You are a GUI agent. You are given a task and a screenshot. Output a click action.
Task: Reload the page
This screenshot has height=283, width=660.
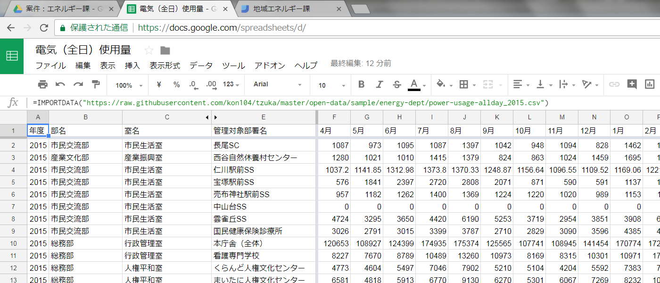point(44,28)
